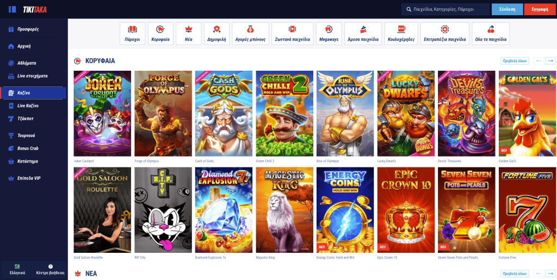Open the Πάροχοι providers category
Viewport: 557px width, 280px height.
point(132,34)
